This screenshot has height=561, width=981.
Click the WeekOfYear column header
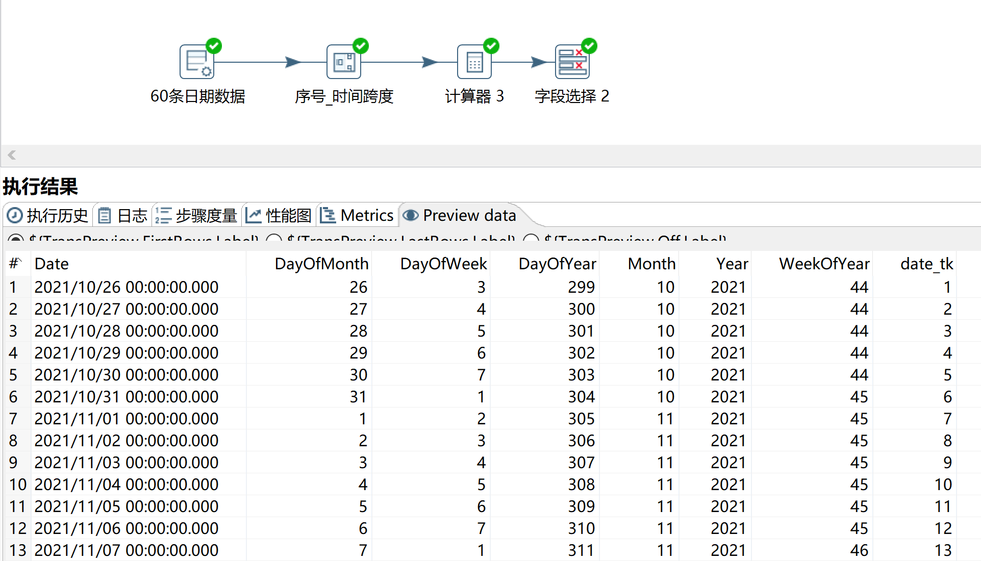[x=823, y=264]
